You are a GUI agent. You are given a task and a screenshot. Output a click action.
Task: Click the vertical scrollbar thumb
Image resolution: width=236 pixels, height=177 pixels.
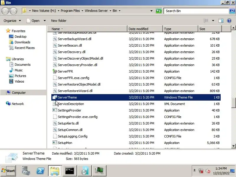point(233,103)
